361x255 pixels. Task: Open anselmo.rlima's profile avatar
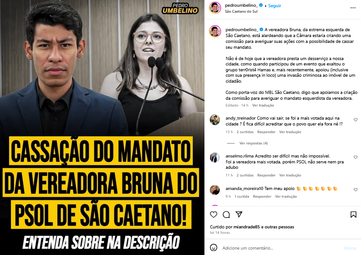pyautogui.click(x=215, y=158)
